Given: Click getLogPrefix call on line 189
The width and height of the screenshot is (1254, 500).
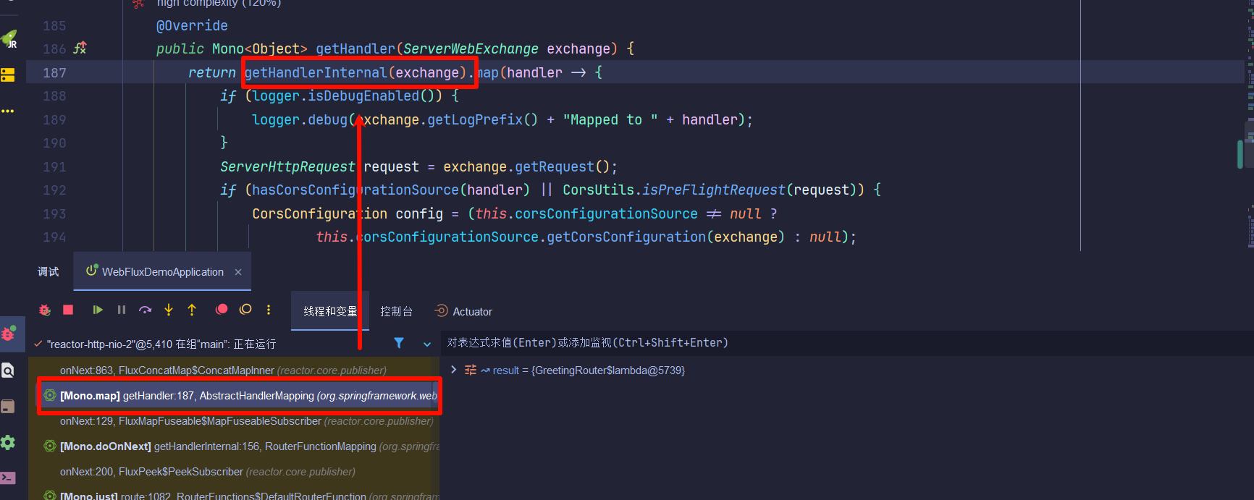Looking at the screenshot, I should pos(475,119).
